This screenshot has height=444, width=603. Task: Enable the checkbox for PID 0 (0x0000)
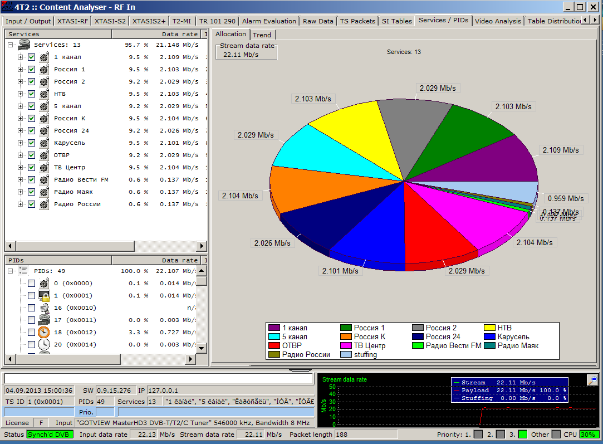(32, 284)
